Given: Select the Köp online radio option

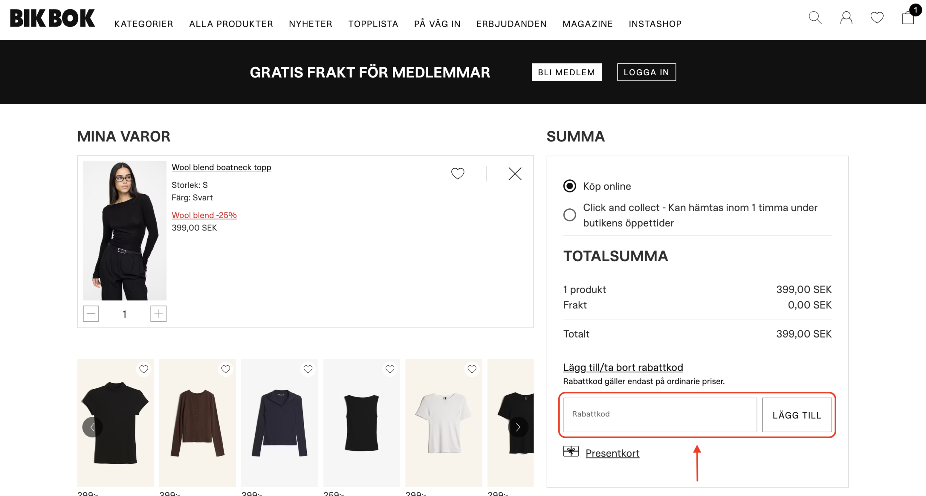Looking at the screenshot, I should click(570, 186).
